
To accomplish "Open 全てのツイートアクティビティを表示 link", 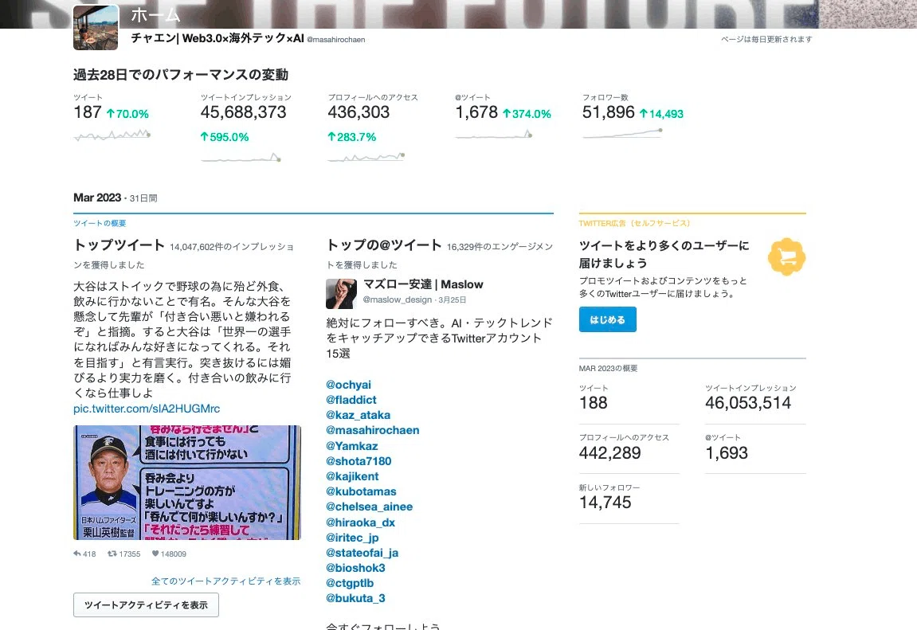I will (225, 581).
